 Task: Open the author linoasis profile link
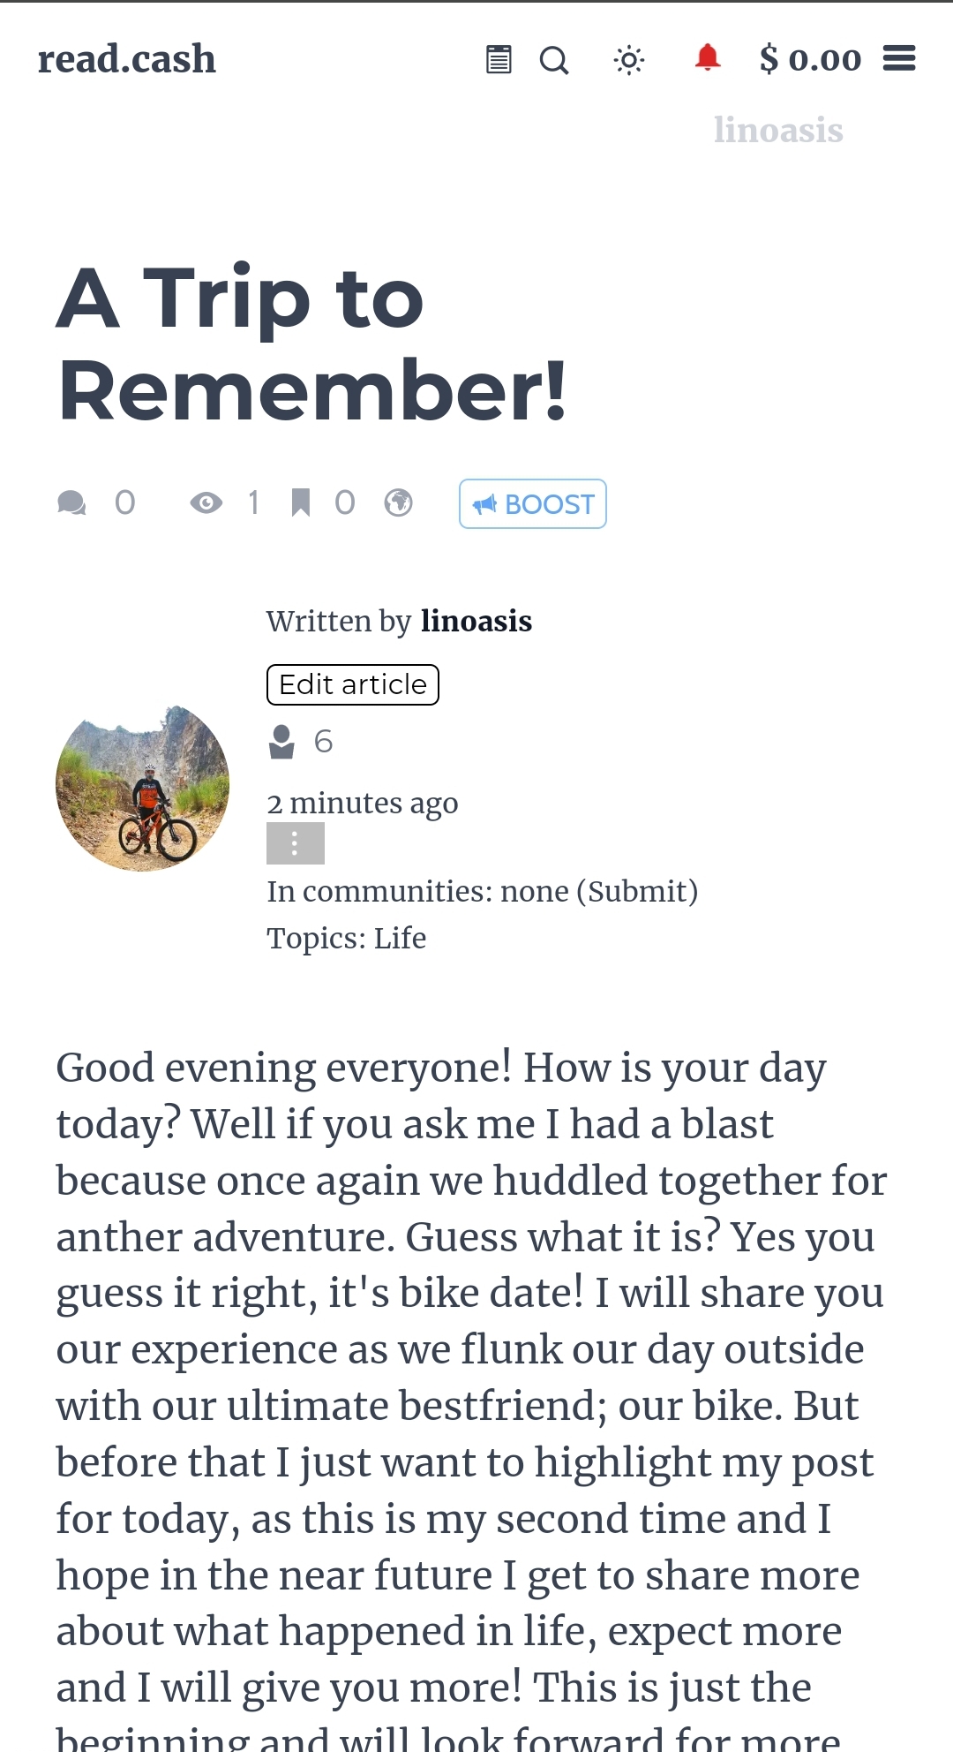click(476, 621)
